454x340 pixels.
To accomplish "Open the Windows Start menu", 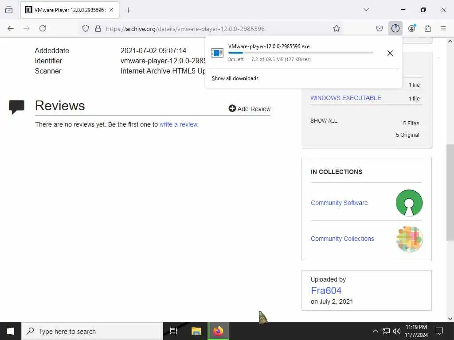I will [x=11, y=331].
